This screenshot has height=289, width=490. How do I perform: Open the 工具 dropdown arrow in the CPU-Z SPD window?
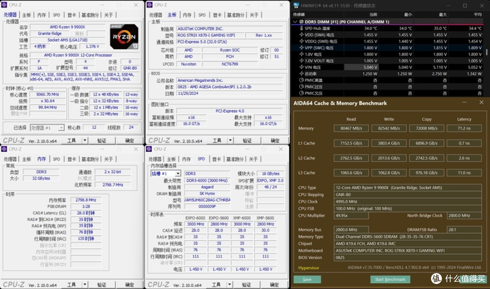point(230,284)
